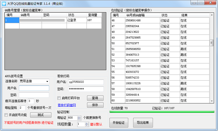The image size is (218, 131).
Task: Click the 导出结果 button
Action: coord(143,123)
